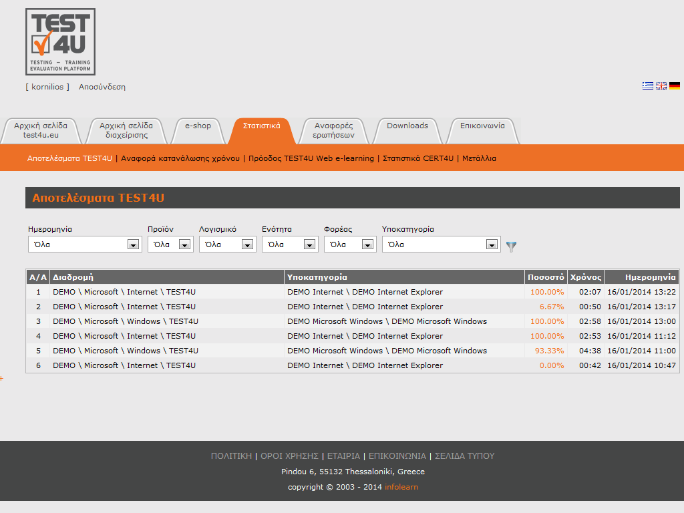684x513 pixels.
Task: Click the TEST4U logo
Action: pos(60,41)
